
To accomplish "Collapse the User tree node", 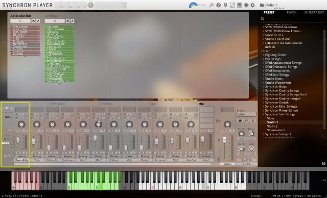I will pos(261,51).
